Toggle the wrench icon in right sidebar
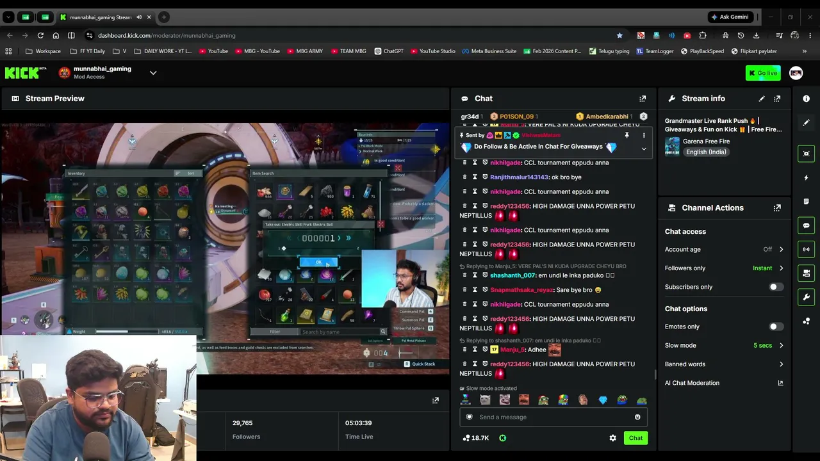 pyautogui.click(x=807, y=297)
